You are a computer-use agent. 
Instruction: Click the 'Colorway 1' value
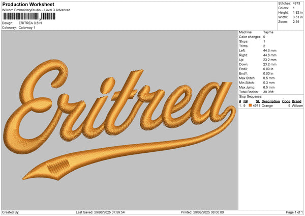[27, 28]
